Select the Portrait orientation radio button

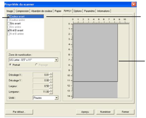click(x=10, y=65)
